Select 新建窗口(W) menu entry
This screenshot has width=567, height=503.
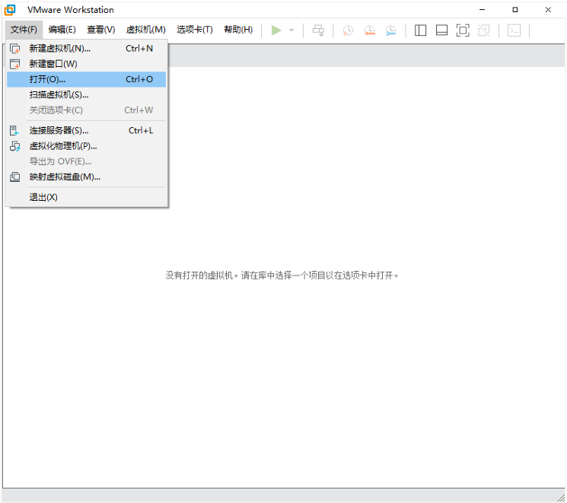point(87,64)
